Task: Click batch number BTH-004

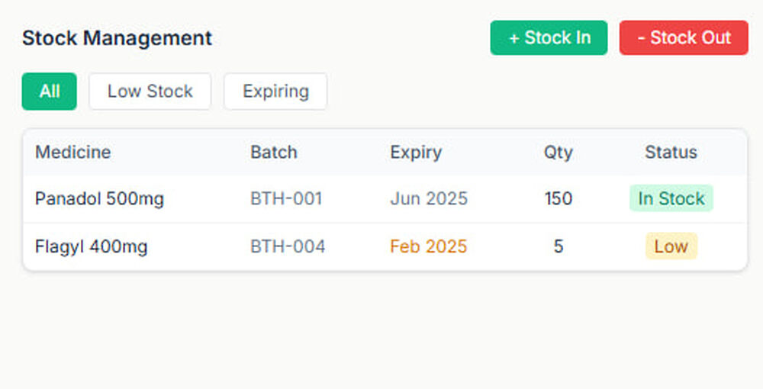Action: (288, 247)
